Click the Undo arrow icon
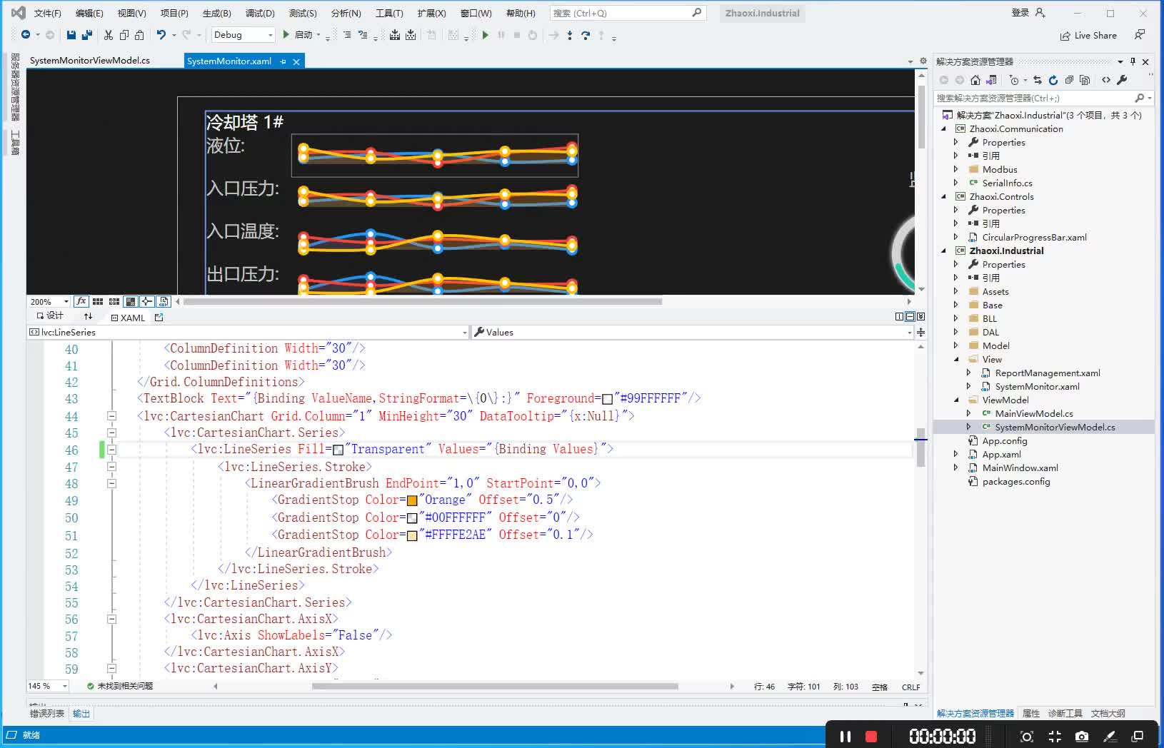This screenshot has height=748, width=1164. point(161,34)
